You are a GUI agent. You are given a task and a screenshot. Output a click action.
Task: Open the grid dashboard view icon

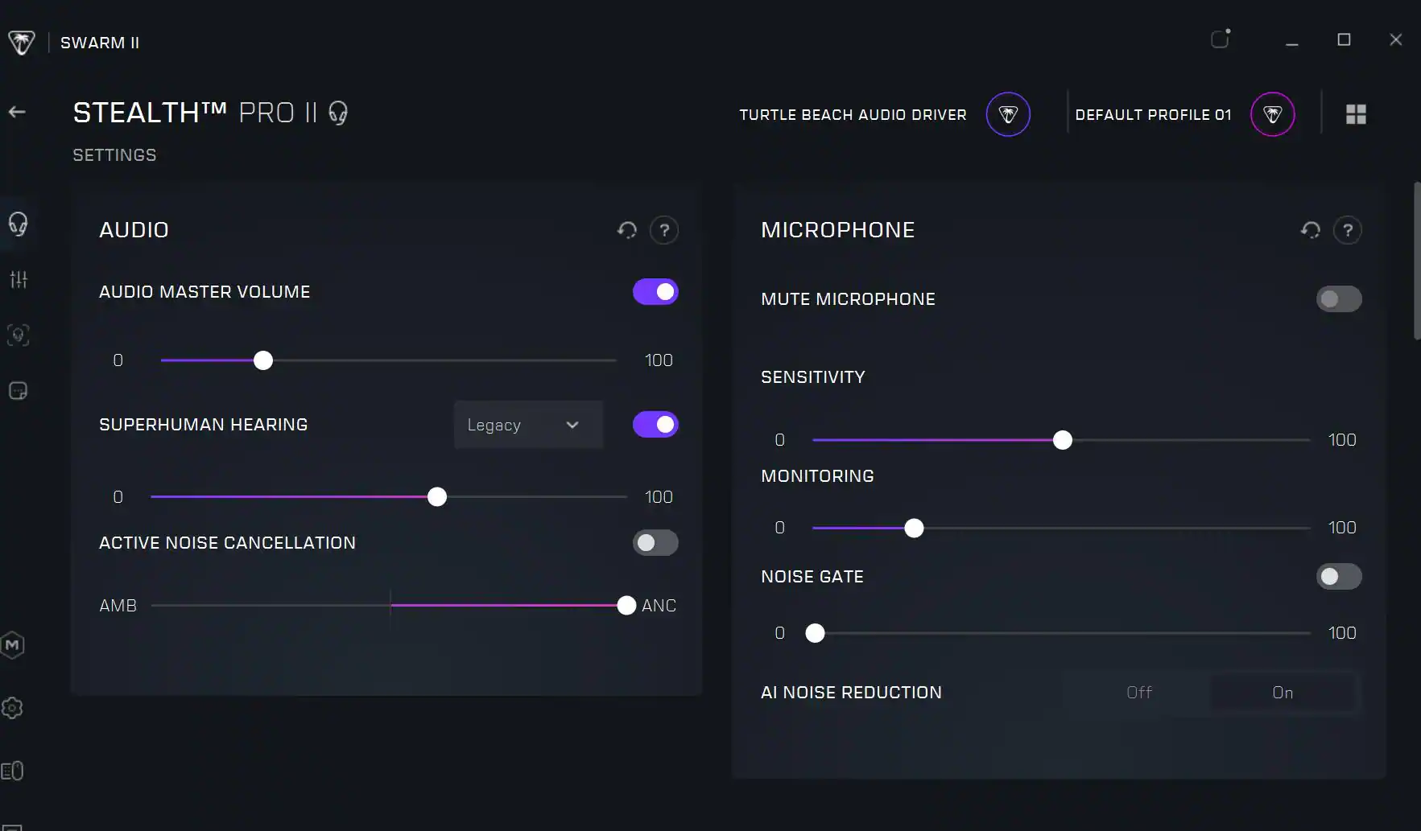1356,114
